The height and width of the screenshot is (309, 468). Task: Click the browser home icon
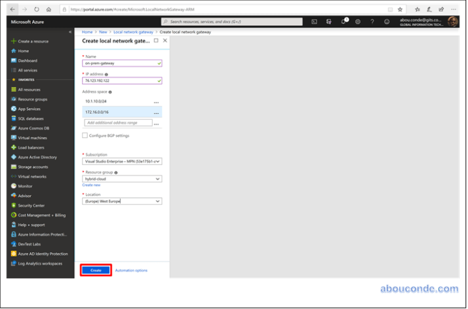pyautogui.click(x=49, y=9)
